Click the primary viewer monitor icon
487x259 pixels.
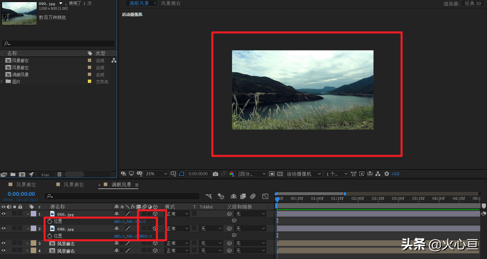[x=131, y=174]
